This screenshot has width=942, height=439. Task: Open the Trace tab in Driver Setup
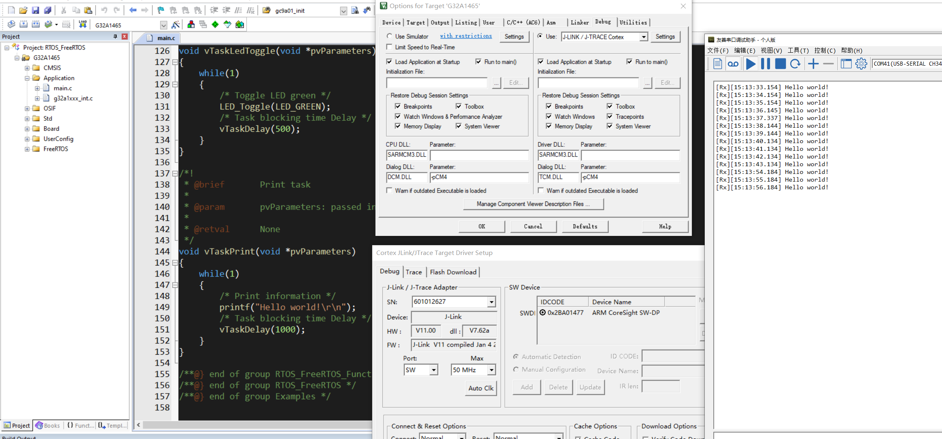coord(414,272)
